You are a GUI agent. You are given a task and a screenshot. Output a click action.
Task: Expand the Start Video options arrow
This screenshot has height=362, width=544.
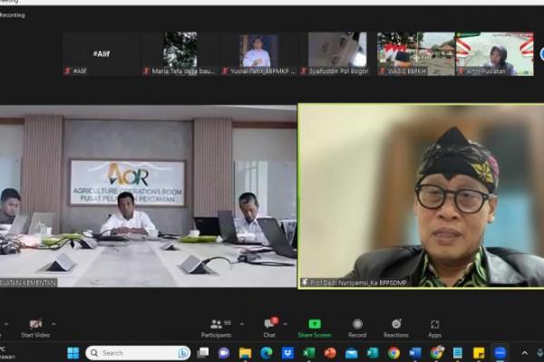pos(53,324)
